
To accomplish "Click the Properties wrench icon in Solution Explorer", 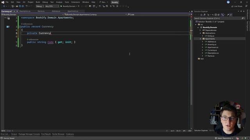I will click(228, 15).
